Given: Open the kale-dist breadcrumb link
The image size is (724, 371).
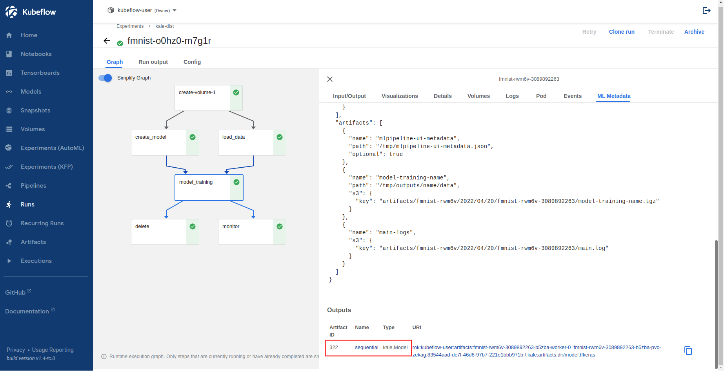Looking at the screenshot, I should [164, 26].
